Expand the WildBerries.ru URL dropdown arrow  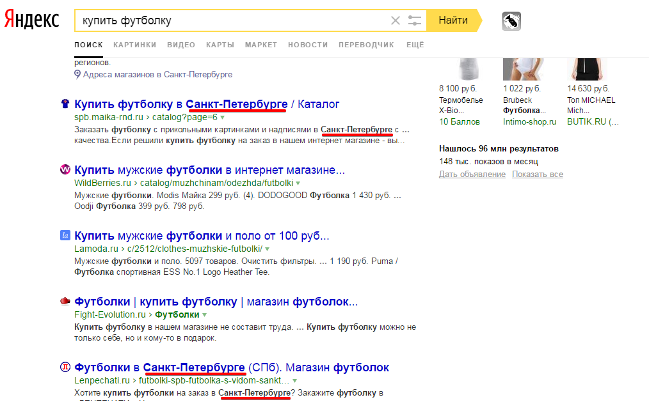point(298,183)
